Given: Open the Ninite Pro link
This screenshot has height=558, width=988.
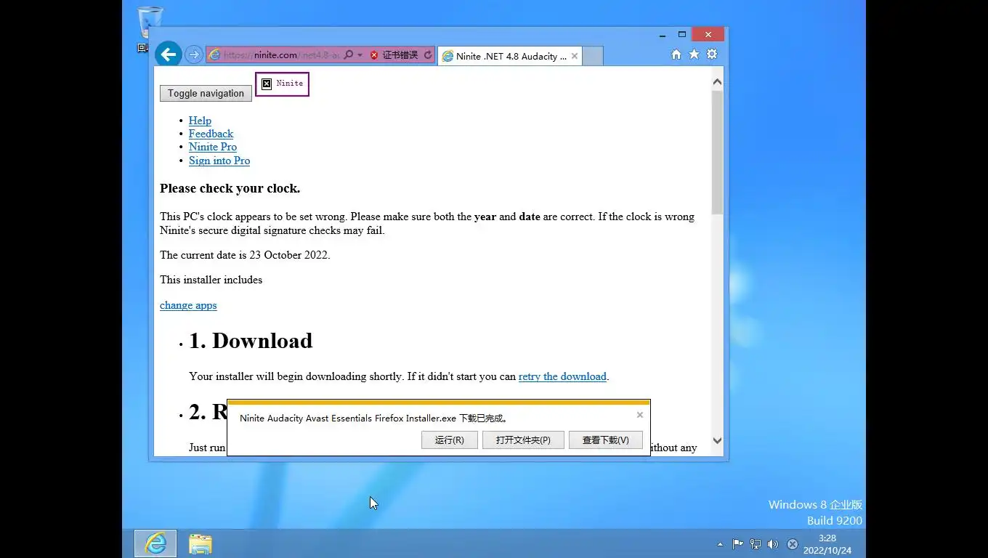Looking at the screenshot, I should point(213,147).
